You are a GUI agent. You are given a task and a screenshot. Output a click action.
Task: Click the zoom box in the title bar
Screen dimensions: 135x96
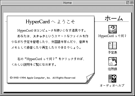click(128, 3)
